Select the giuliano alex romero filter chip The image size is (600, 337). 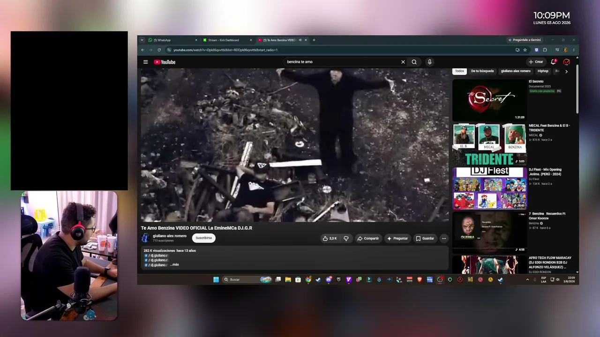pyautogui.click(x=516, y=71)
